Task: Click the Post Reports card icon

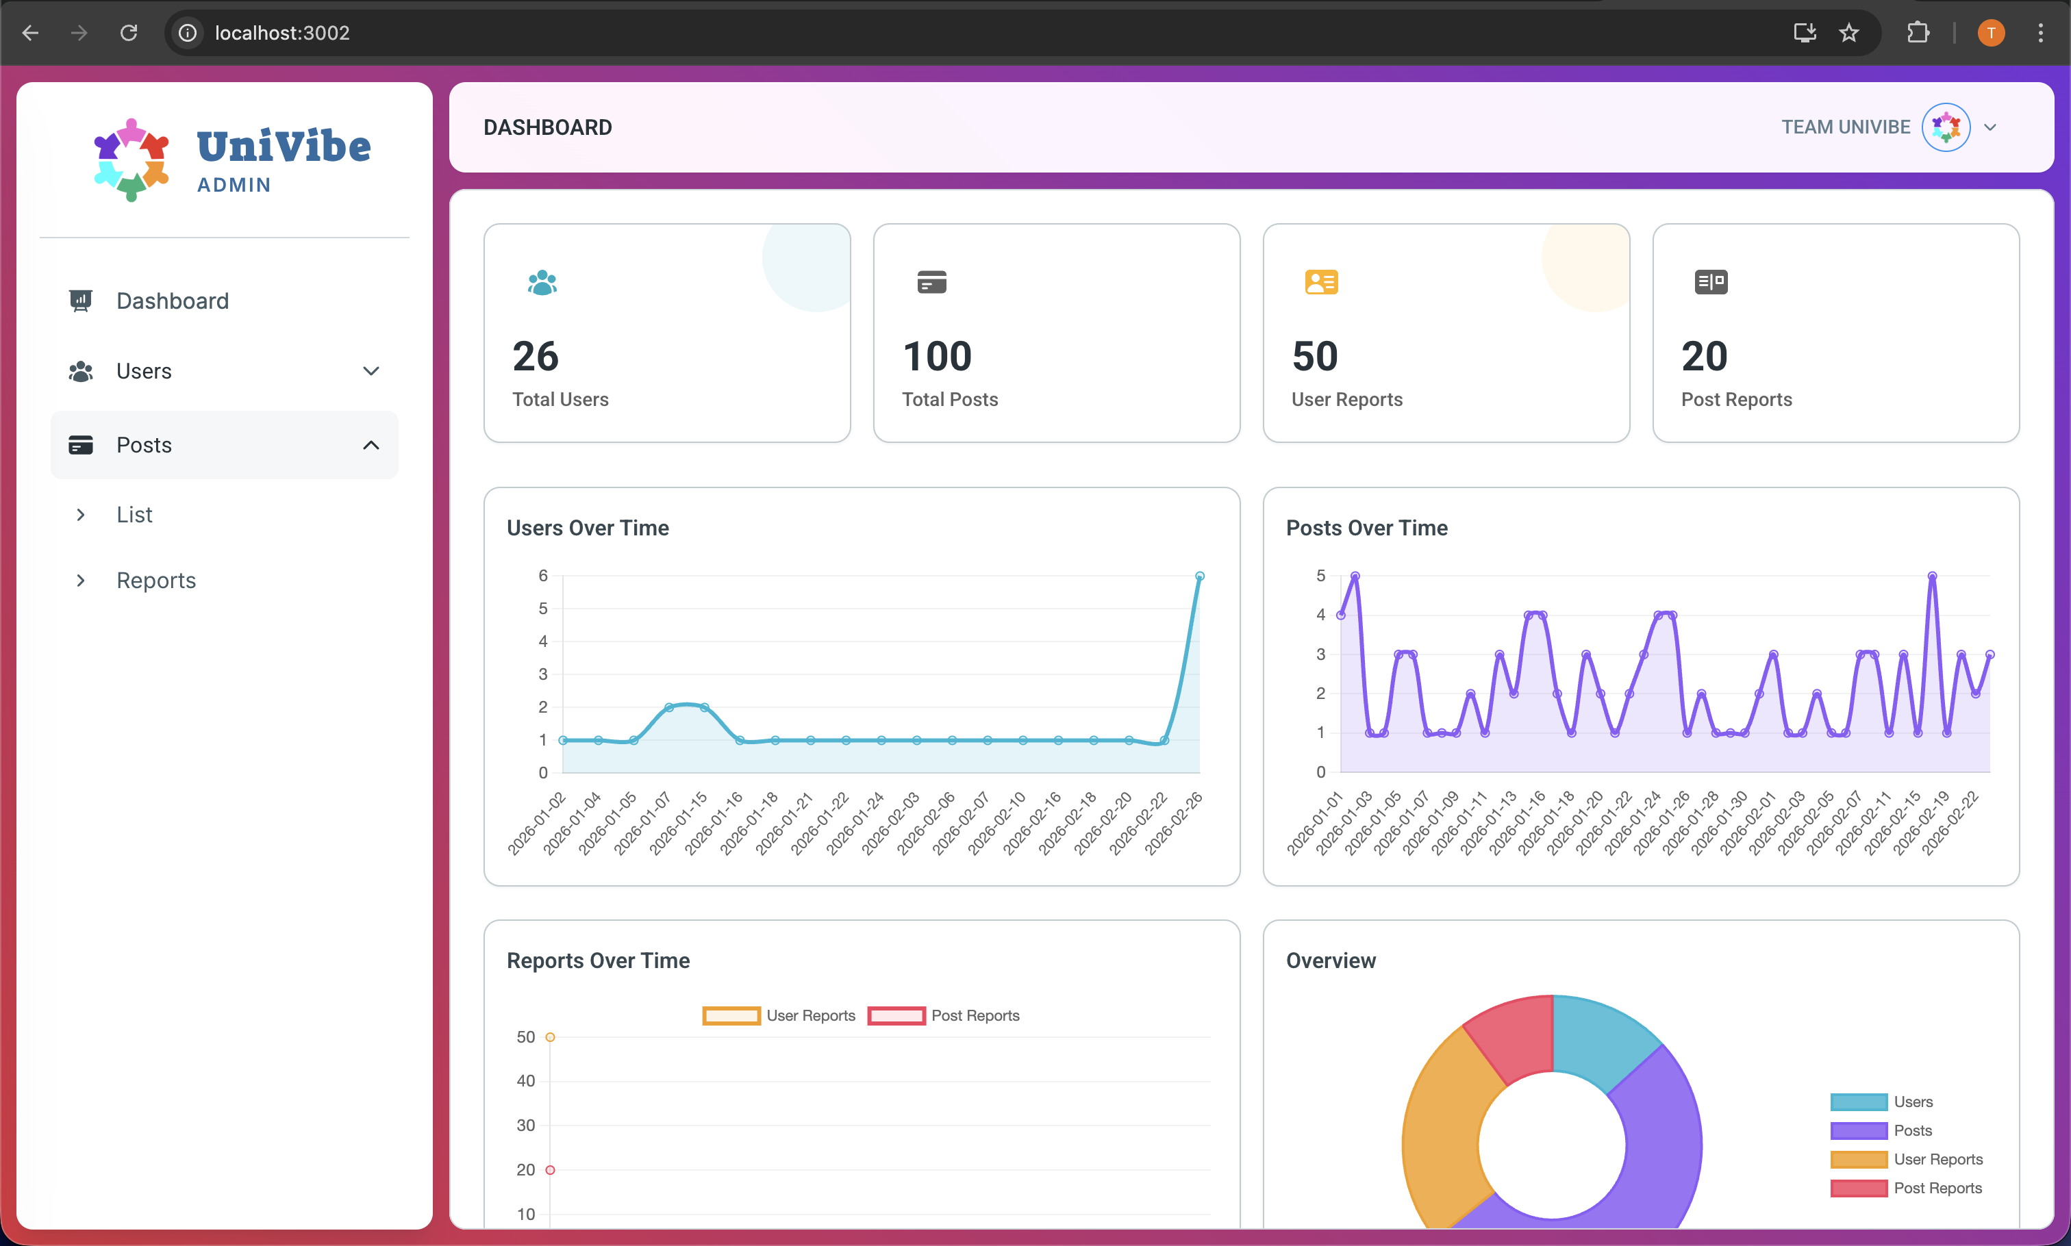Action: [1711, 282]
